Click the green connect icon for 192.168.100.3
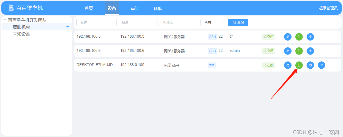The height and width of the screenshot is (137, 343). [299, 37]
